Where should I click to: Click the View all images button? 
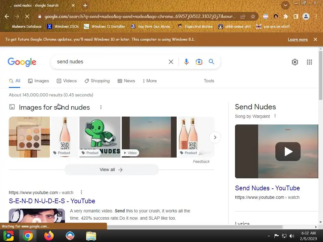coord(111,170)
